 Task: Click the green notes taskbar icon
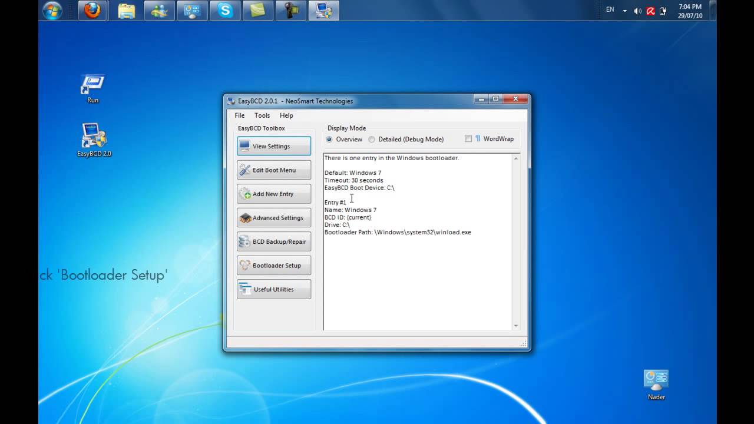(x=258, y=11)
